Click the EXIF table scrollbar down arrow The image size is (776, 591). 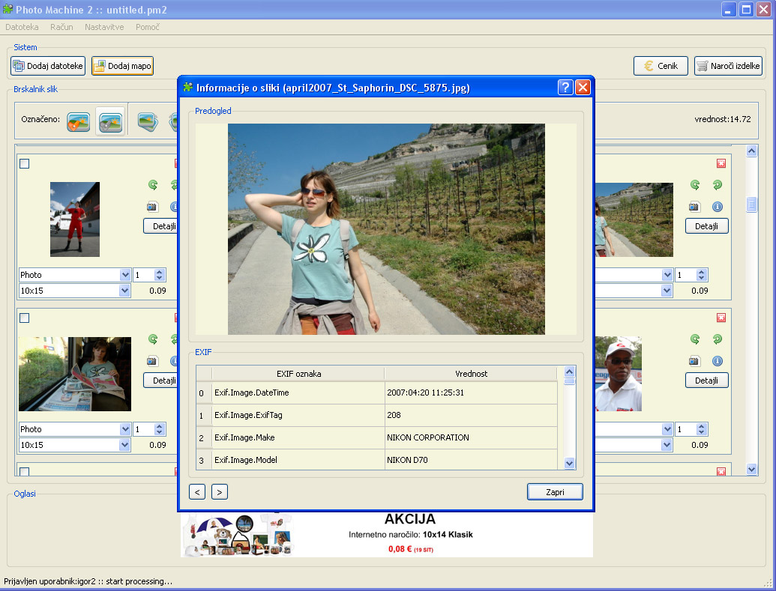click(569, 464)
